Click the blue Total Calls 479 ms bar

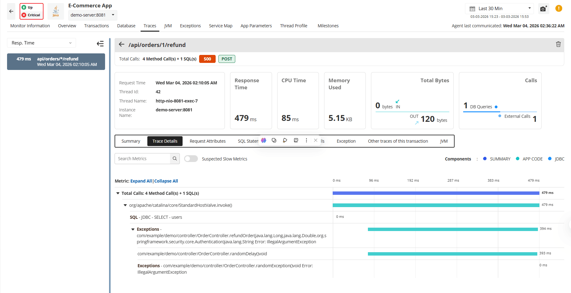436,193
